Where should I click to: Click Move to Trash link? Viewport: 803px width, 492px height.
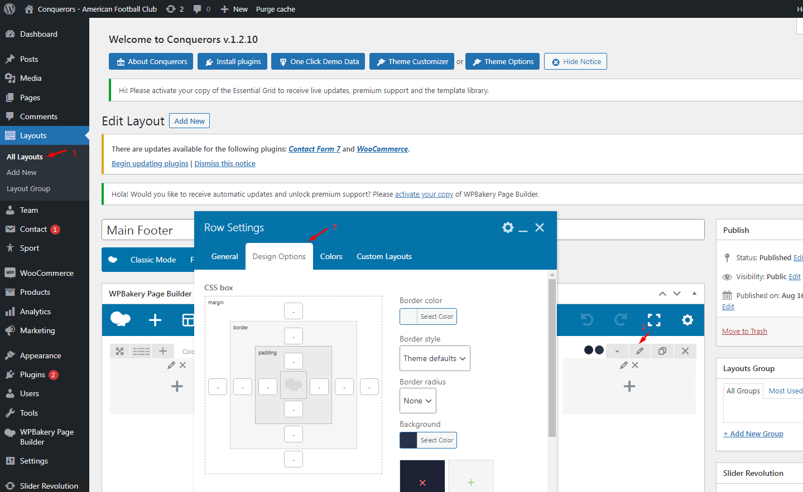744,331
